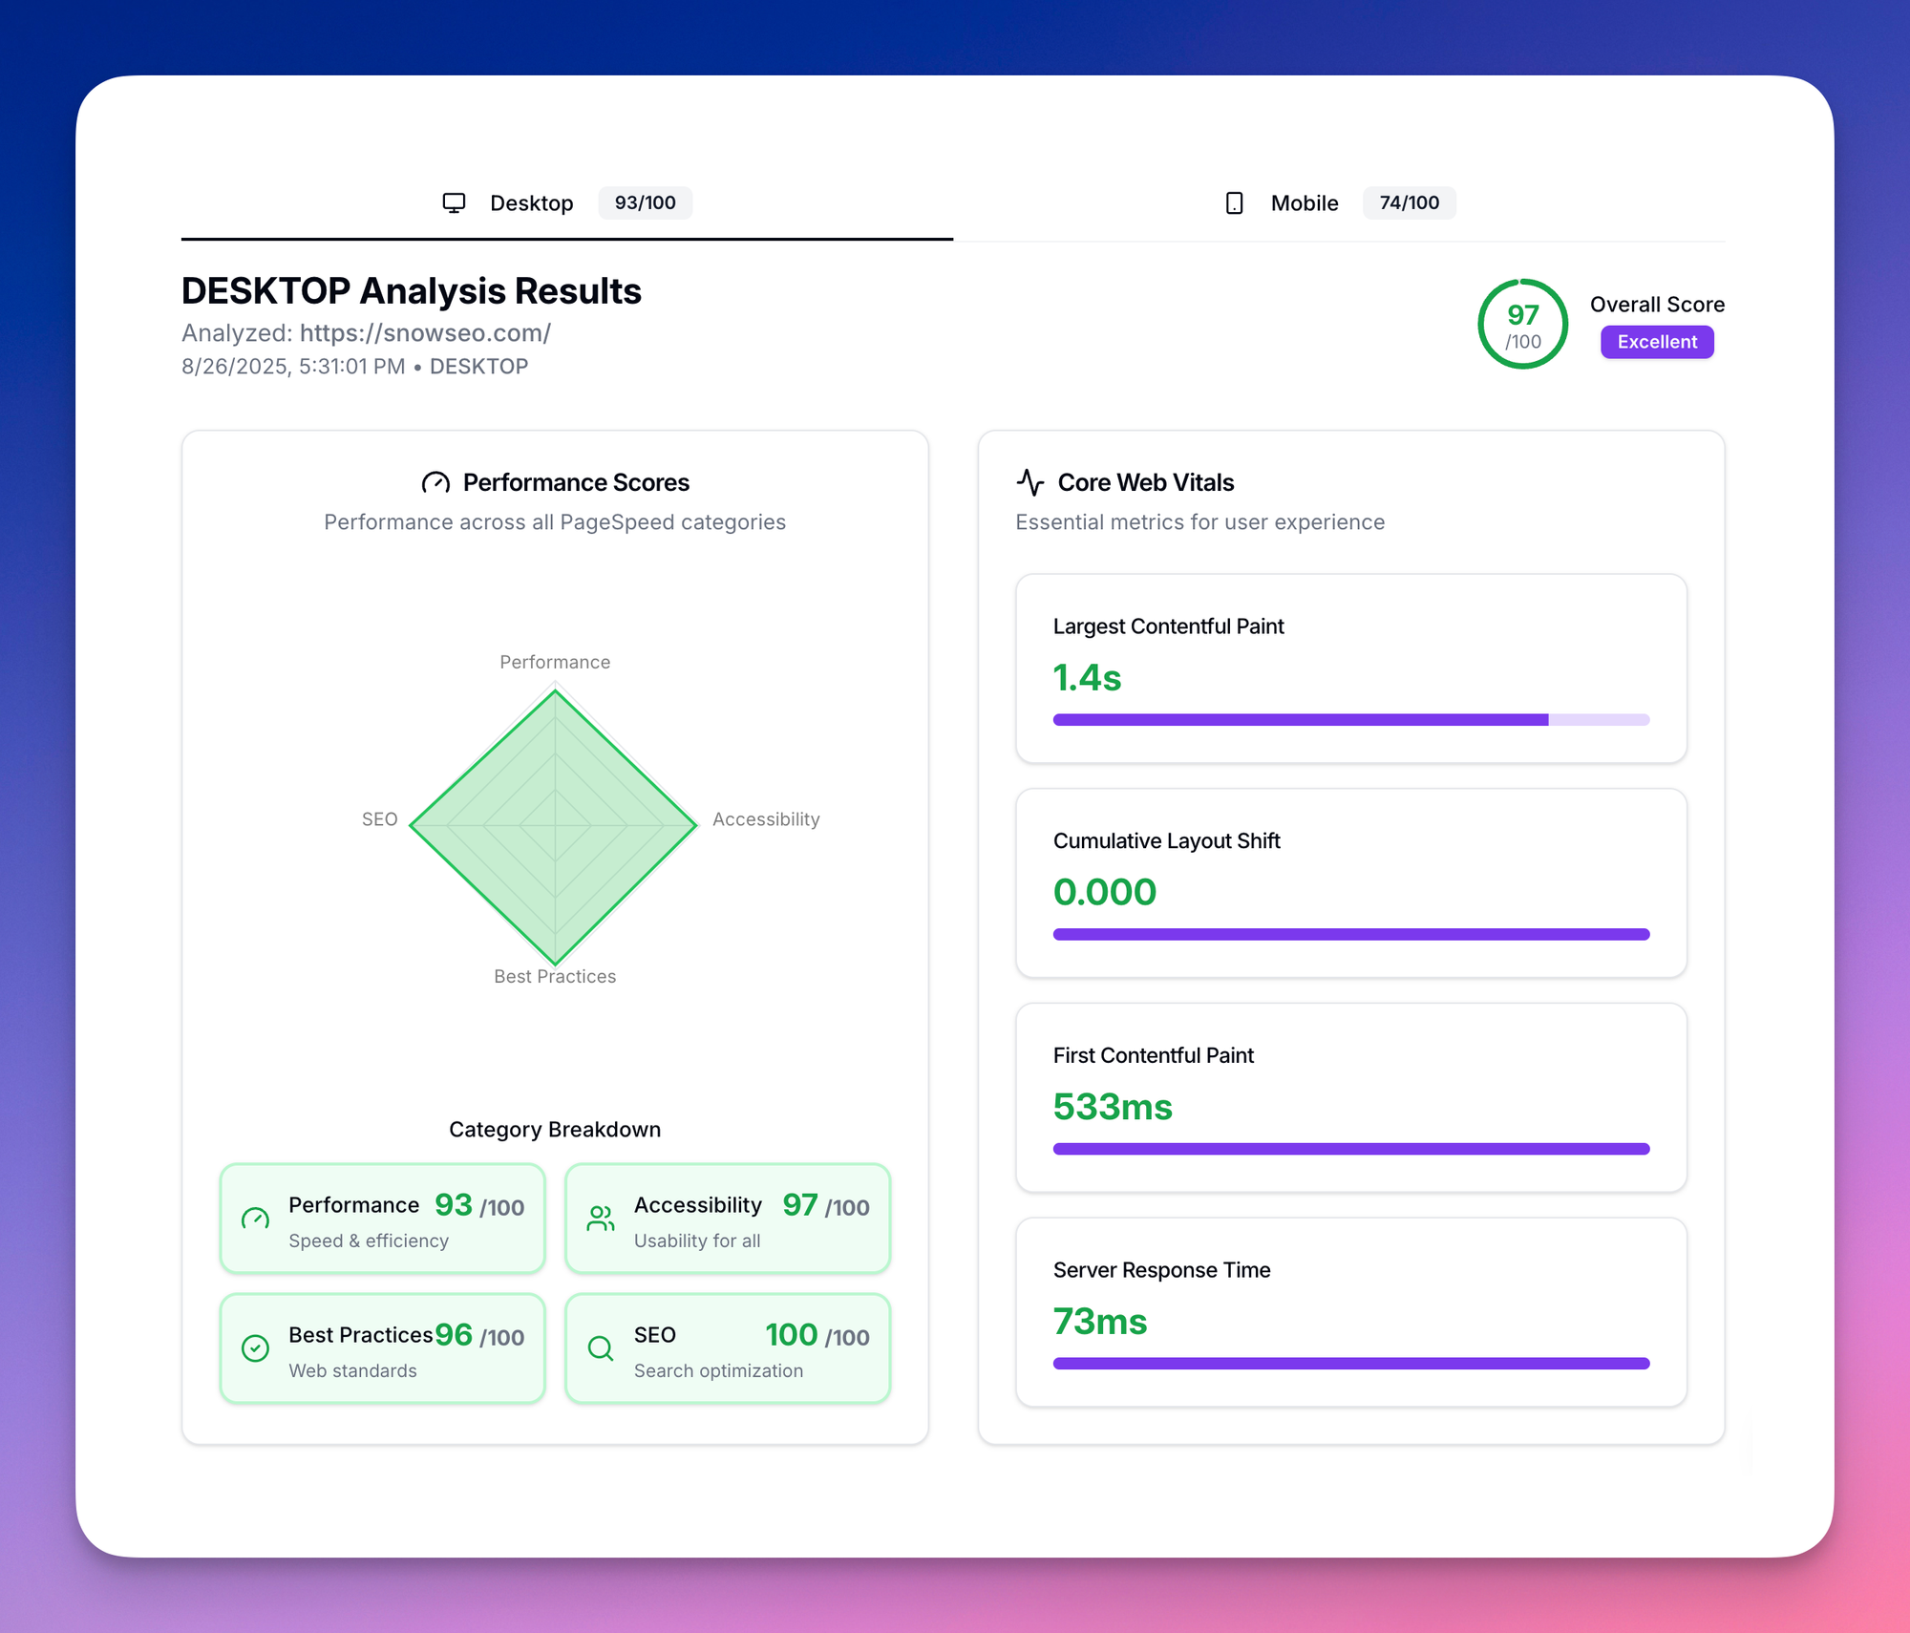Viewport: 1910px width, 1633px height.
Task: Click the Largest Contentful Paint progress bar
Action: [x=1350, y=719]
